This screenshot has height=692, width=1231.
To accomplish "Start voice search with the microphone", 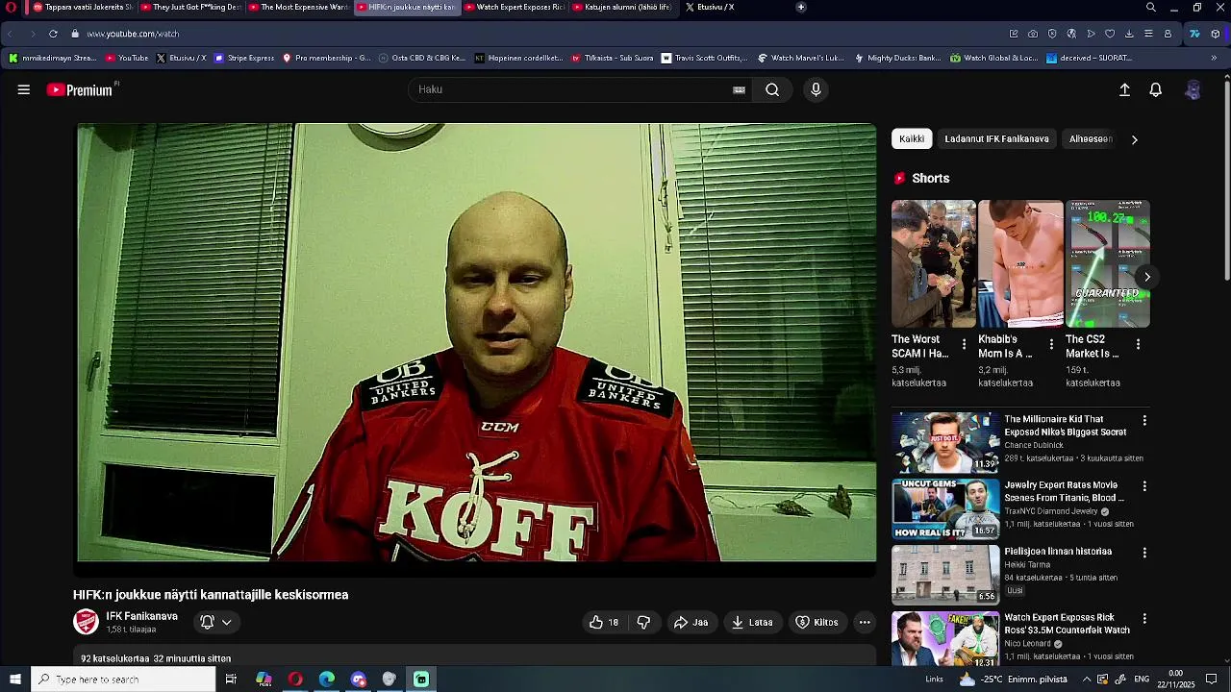I will [x=816, y=89].
